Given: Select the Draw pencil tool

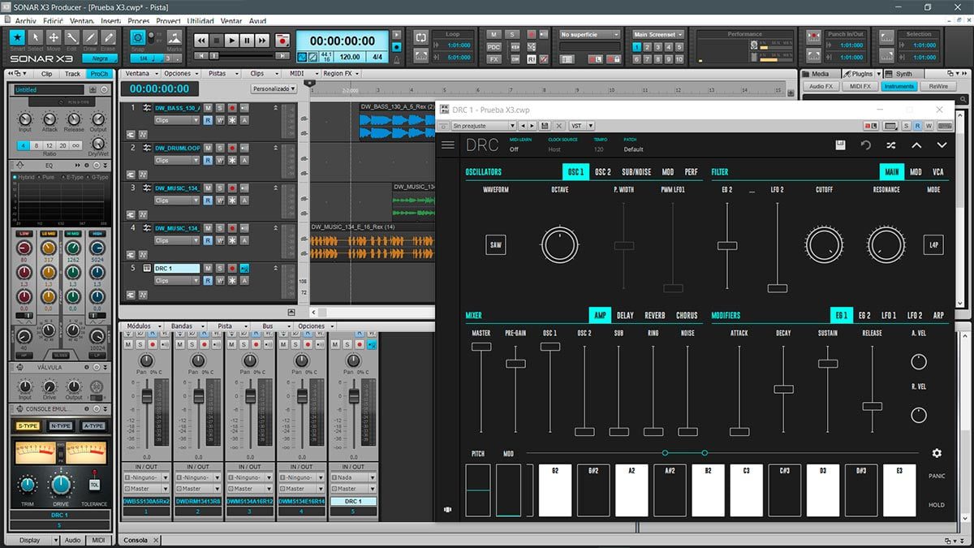Looking at the screenshot, I should pyautogui.click(x=89, y=37).
